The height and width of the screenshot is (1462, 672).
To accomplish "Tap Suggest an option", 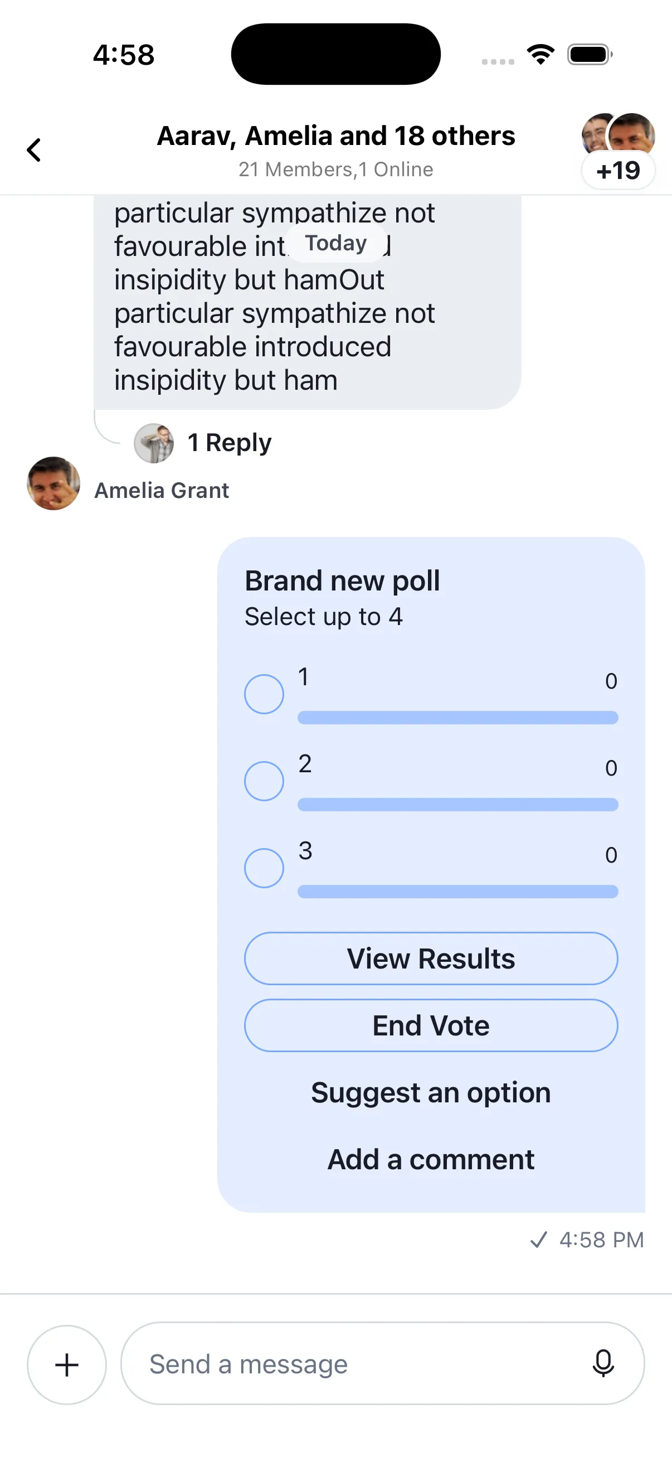I will 431,1092.
